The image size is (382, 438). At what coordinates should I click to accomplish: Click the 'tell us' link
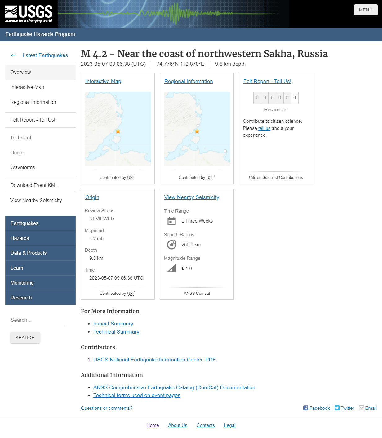pyautogui.click(x=264, y=128)
